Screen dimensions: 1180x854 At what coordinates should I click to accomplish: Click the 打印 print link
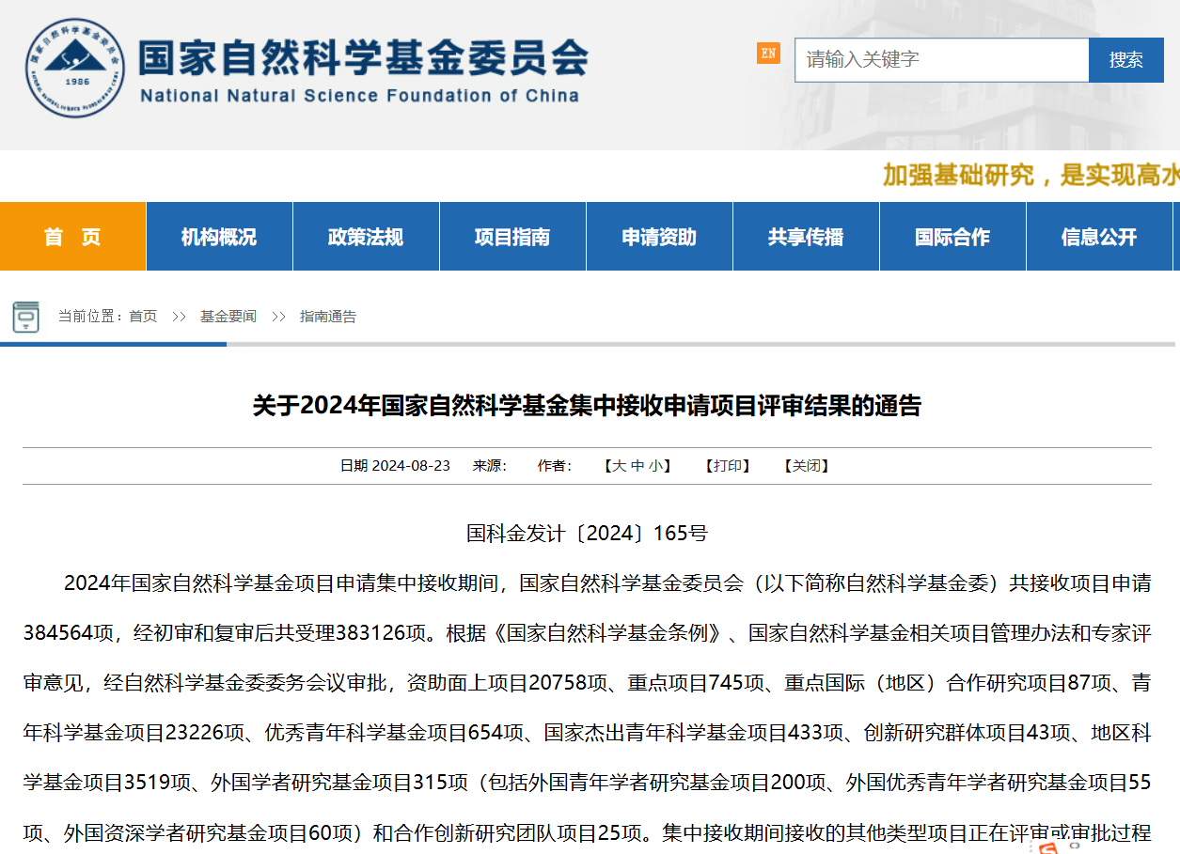tap(728, 466)
